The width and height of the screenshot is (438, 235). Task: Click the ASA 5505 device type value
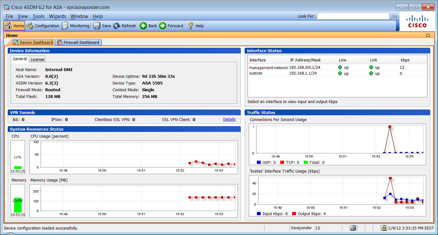152,83
